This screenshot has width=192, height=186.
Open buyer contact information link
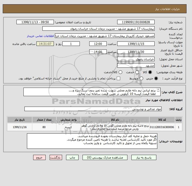click(x=40, y=36)
